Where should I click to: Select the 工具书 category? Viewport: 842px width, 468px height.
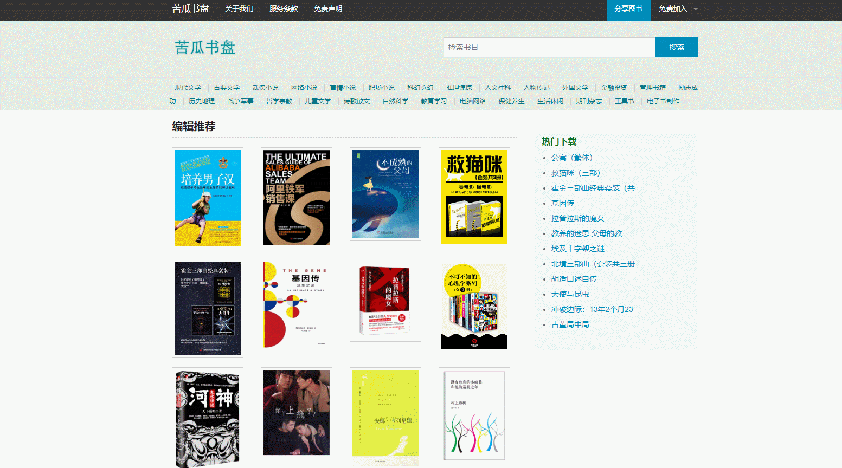click(625, 101)
